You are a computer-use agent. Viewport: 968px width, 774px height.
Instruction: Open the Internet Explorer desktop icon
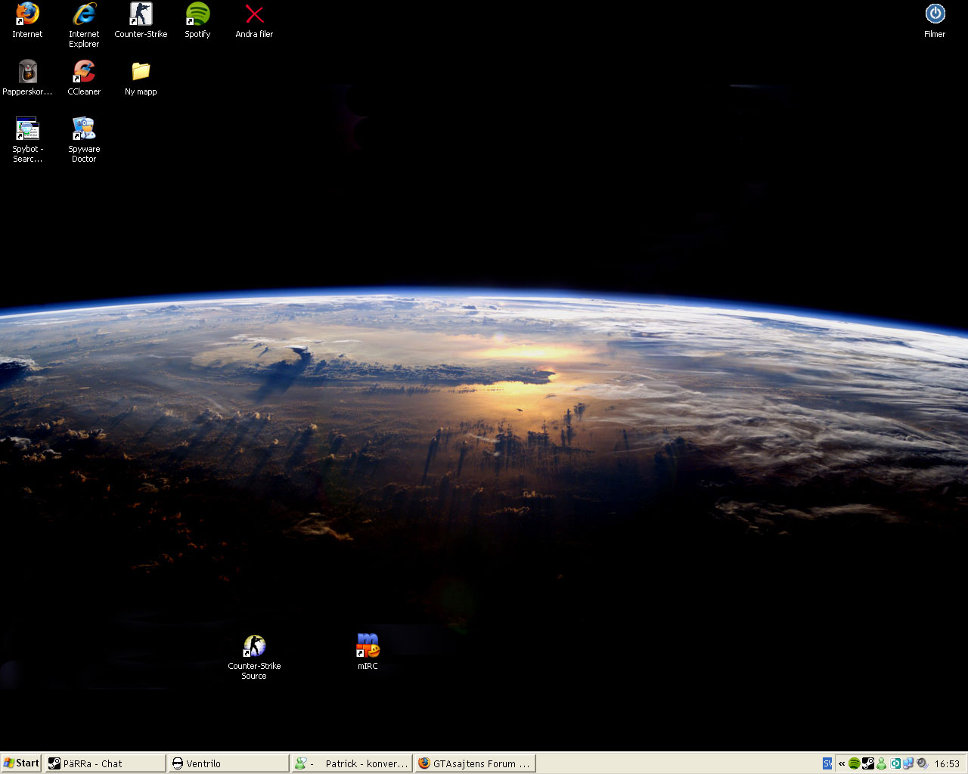(84, 15)
